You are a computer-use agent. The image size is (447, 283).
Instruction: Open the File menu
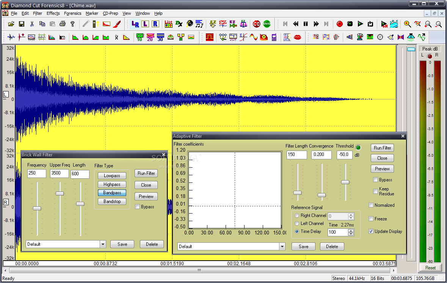tap(14, 13)
